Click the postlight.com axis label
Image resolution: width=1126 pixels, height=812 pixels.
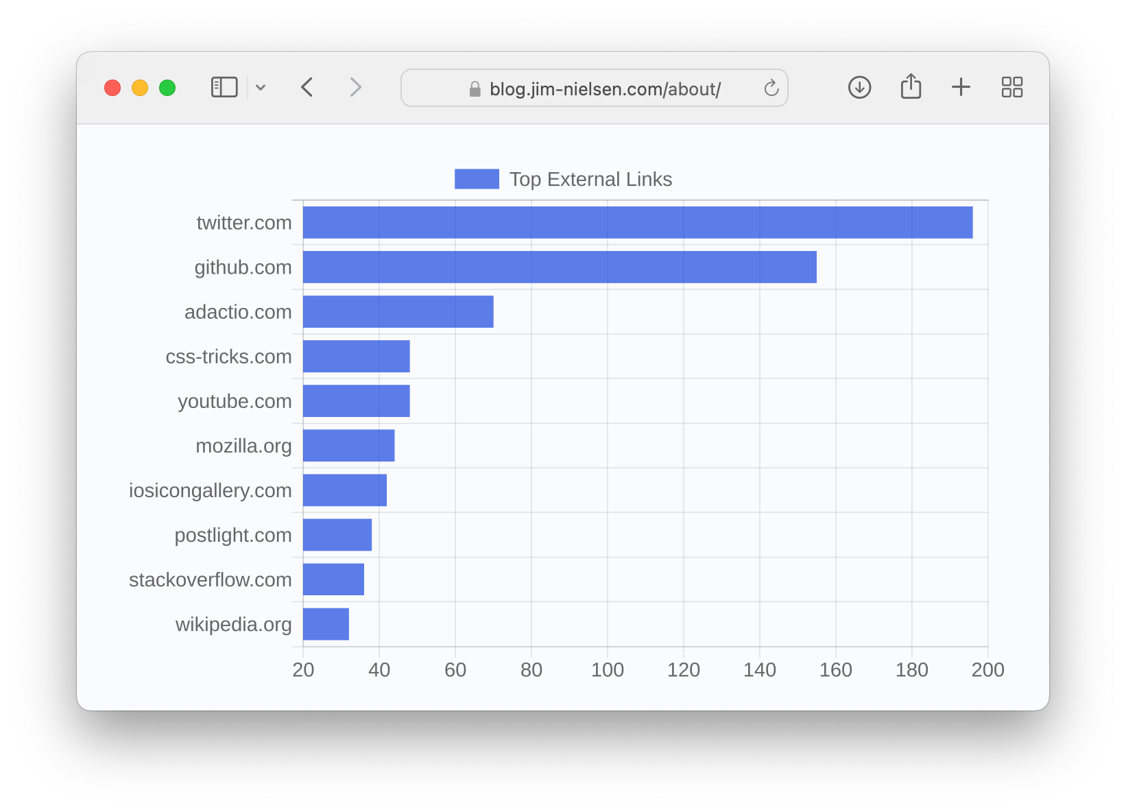(x=232, y=535)
